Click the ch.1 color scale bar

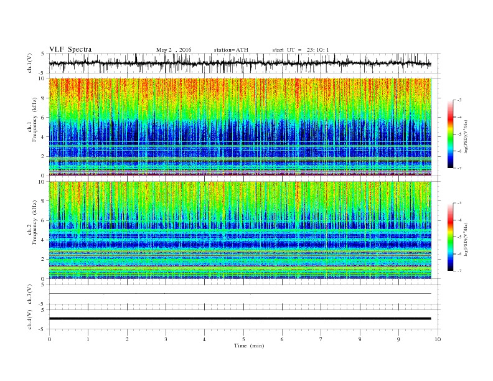tap(451, 134)
